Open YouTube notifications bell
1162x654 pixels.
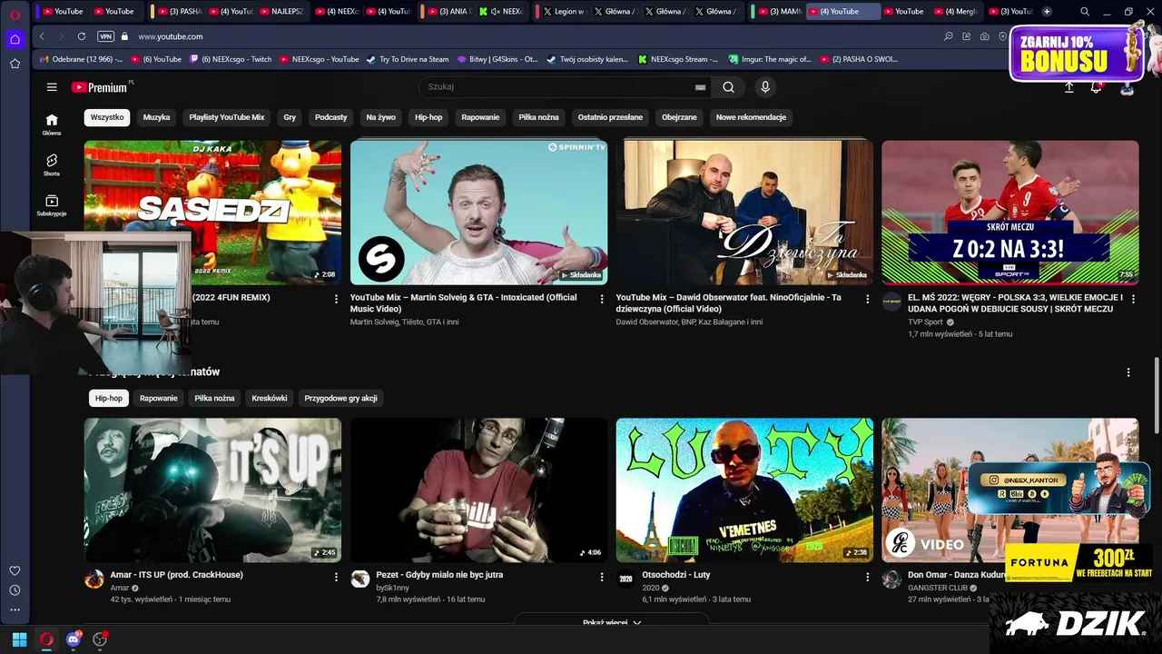1097,87
